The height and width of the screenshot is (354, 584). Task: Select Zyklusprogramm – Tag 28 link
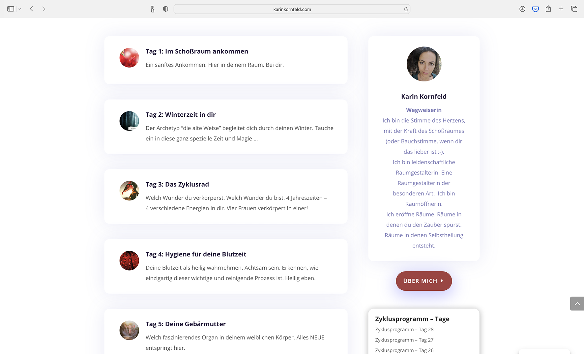point(404,329)
